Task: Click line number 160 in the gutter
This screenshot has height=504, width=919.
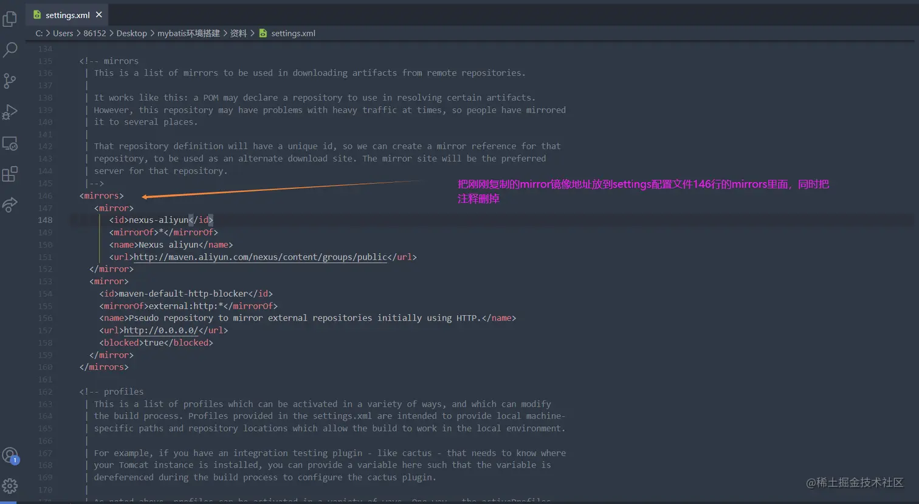Action: [45, 367]
